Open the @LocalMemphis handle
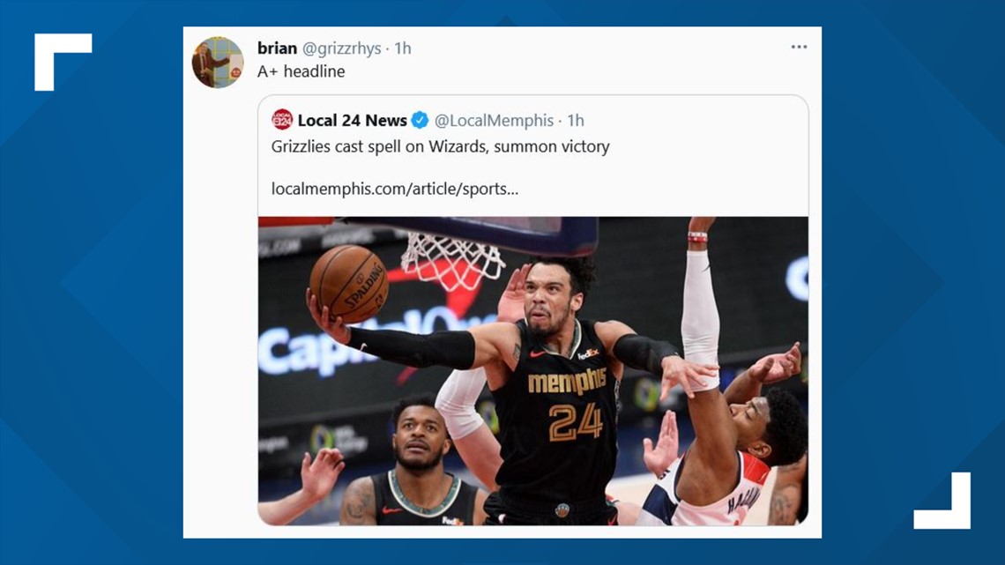 [x=495, y=121]
